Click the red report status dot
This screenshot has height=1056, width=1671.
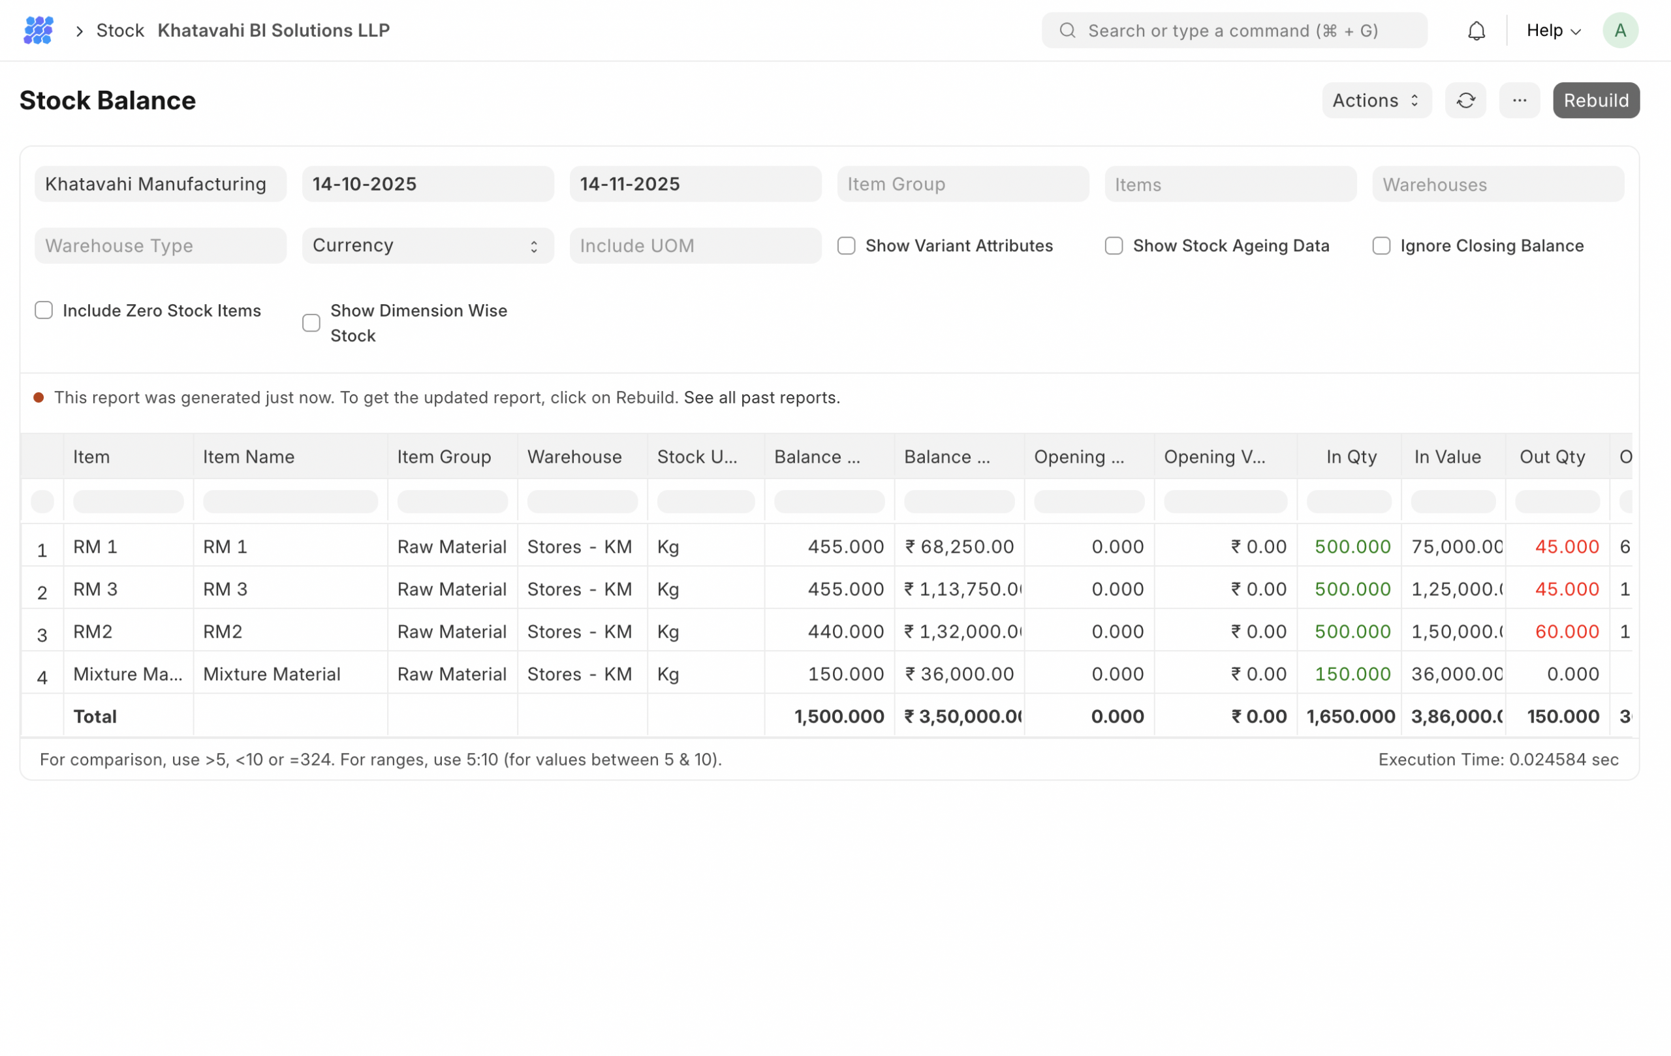tap(39, 397)
